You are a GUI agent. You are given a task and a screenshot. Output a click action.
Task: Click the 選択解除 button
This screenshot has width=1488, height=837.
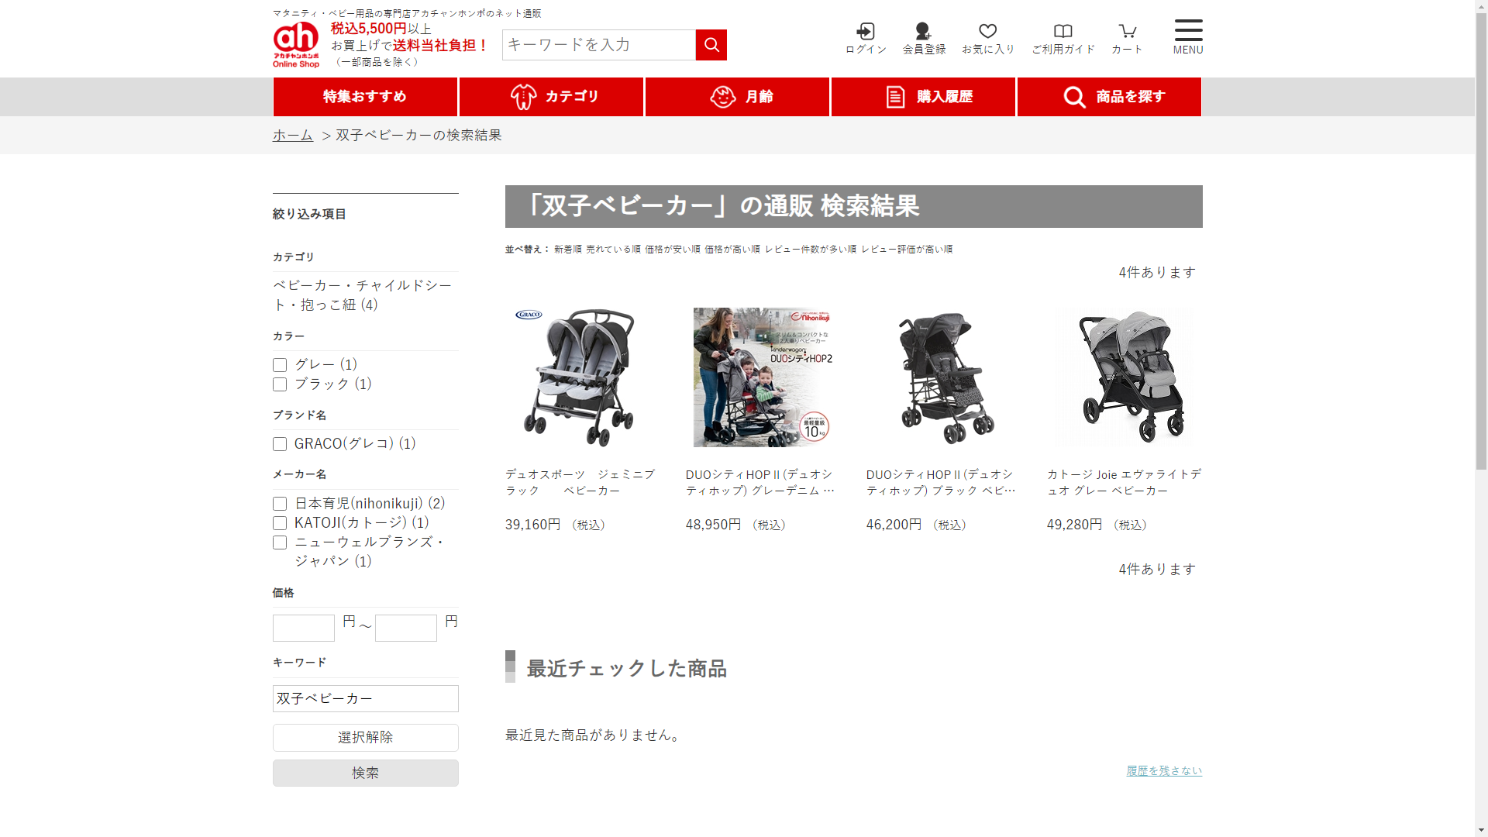pos(365,737)
